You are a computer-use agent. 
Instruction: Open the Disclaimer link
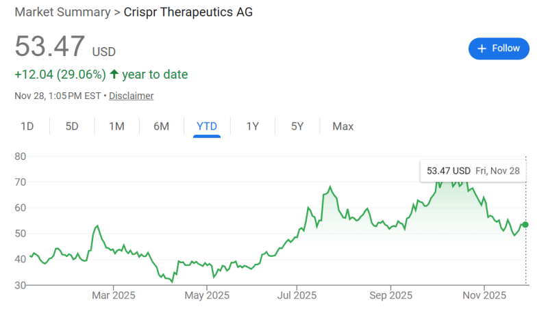pos(131,96)
